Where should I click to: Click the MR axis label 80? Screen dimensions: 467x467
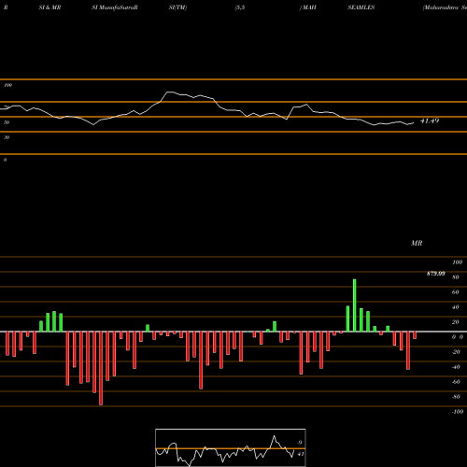[456, 277]
